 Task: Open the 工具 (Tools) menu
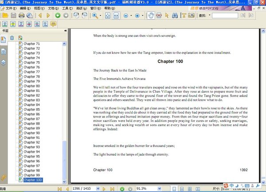pyautogui.click(x=67, y=8)
